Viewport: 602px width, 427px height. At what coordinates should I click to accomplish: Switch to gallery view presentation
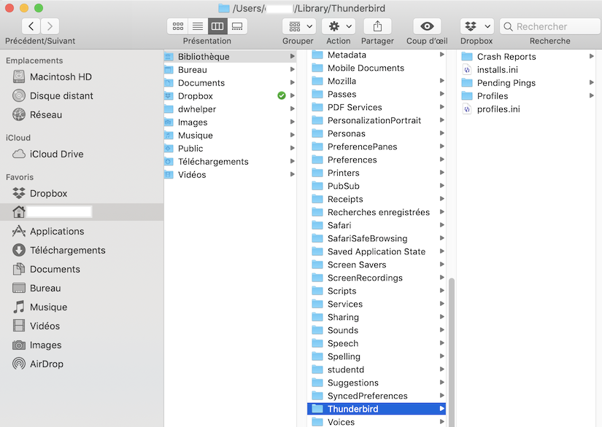(237, 26)
